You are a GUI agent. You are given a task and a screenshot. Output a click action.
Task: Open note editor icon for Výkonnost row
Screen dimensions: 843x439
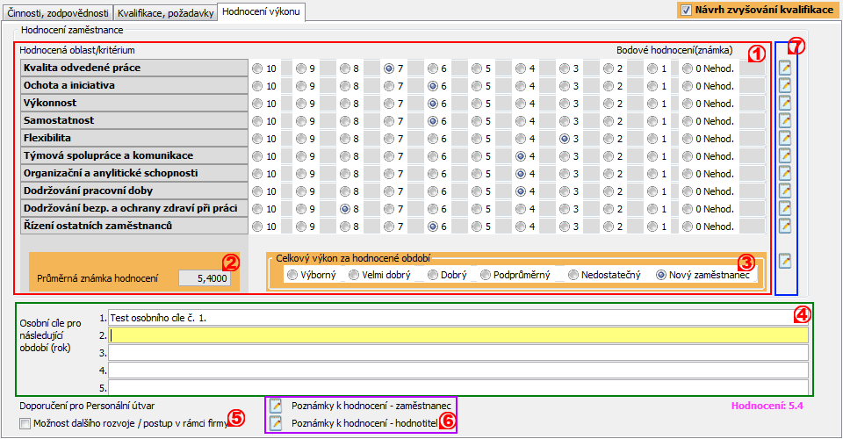[x=785, y=103]
